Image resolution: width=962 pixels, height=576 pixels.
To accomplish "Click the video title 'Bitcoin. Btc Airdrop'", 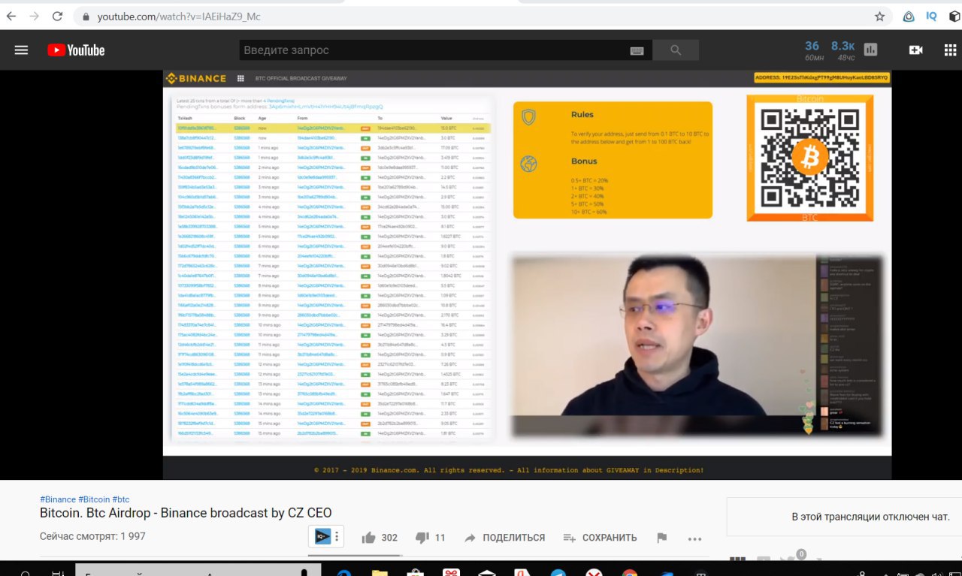I will point(186,513).
